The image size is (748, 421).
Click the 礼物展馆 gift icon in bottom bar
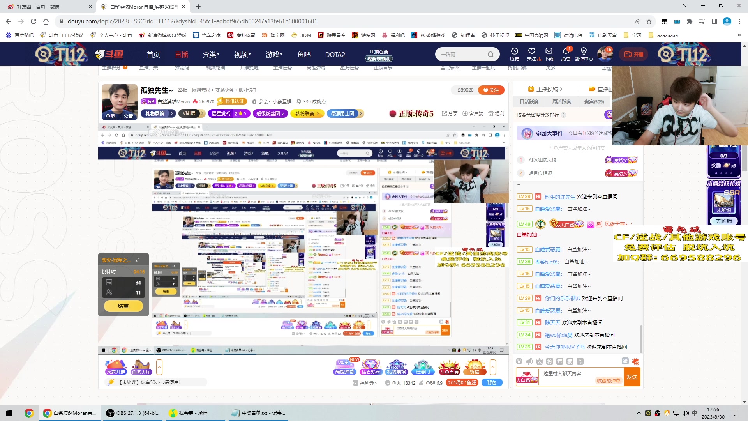[x=397, y=367]
